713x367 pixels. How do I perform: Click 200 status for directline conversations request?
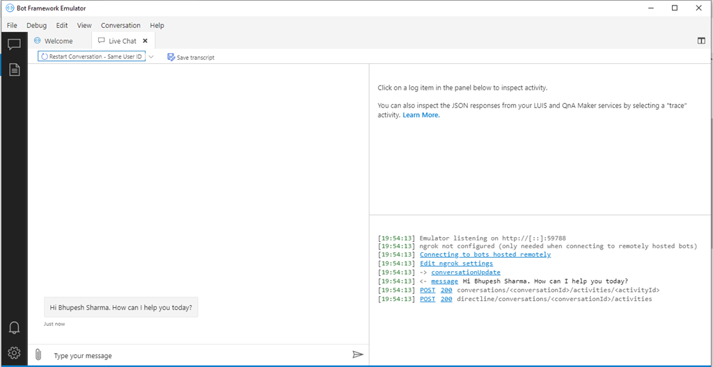446,300
